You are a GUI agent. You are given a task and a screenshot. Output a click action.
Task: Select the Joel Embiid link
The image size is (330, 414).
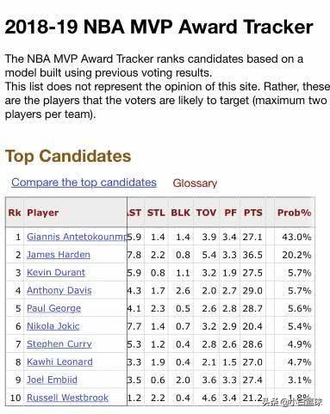click(52, 380)
